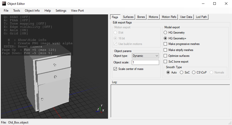This screenshot has height=125, width=232.
Task: Select CS\CoP smooth type
Action: click(x=199, y=72)
